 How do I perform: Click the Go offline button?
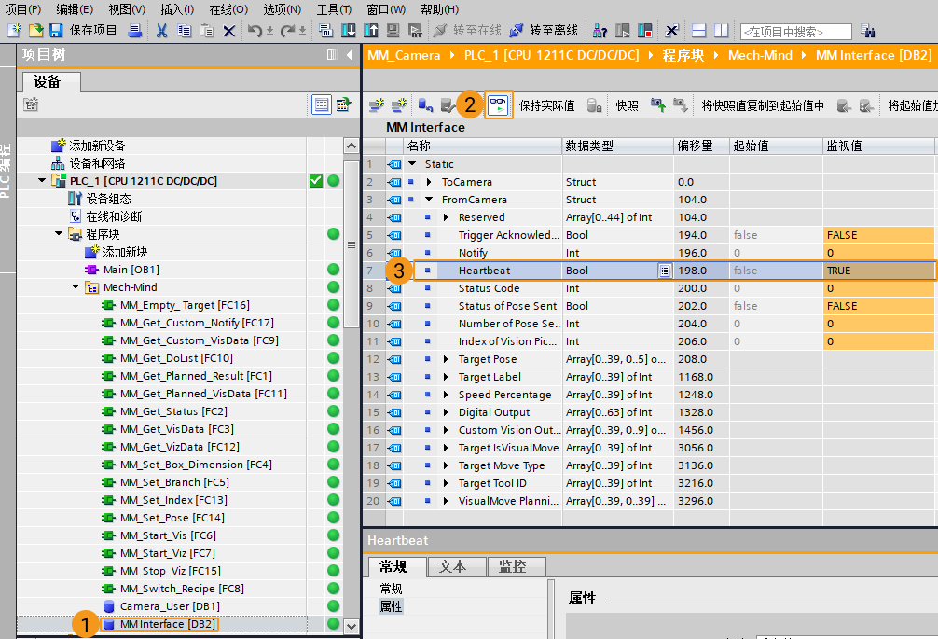(548, 31)
